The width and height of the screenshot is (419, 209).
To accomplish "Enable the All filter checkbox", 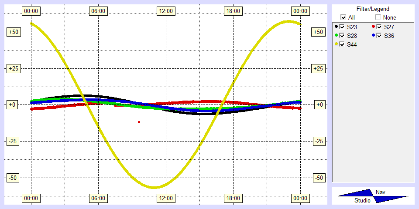I will 342,17.
